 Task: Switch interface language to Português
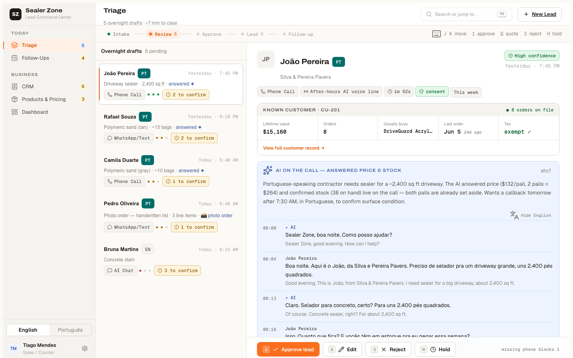70,330
